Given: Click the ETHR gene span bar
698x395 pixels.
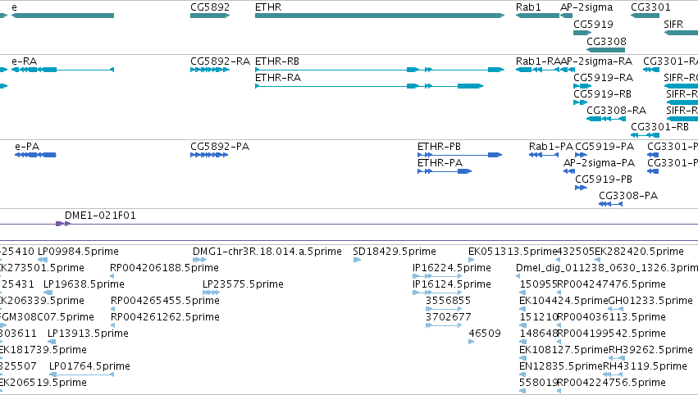Looking at the screenshot, I should (x=380, y=16).
